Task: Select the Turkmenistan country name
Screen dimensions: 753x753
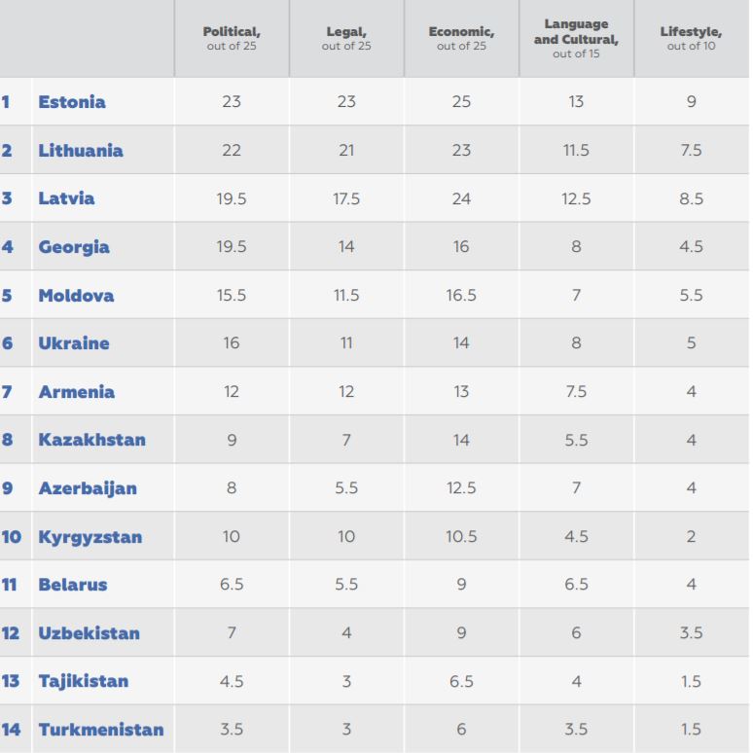Action: coord(101,730)
